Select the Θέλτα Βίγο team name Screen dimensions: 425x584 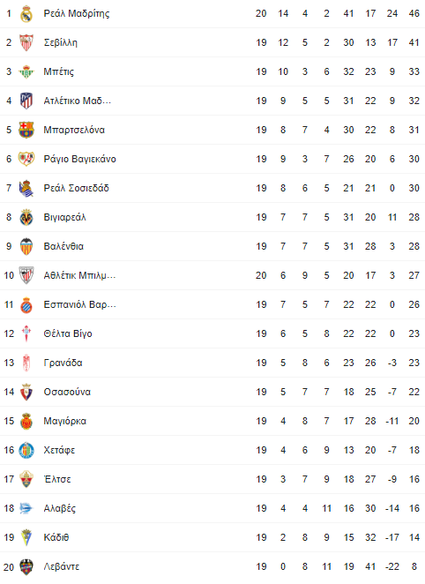68,333
